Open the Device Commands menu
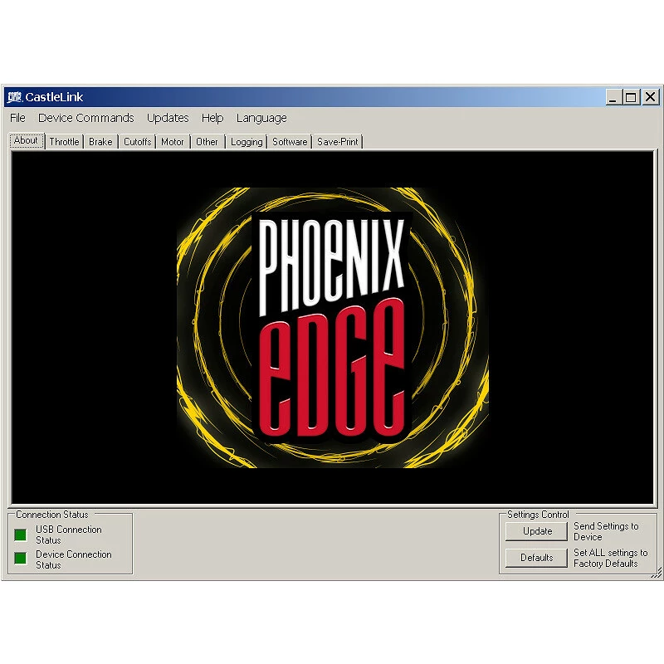The image size is (664, 664). tap(85, 118)
